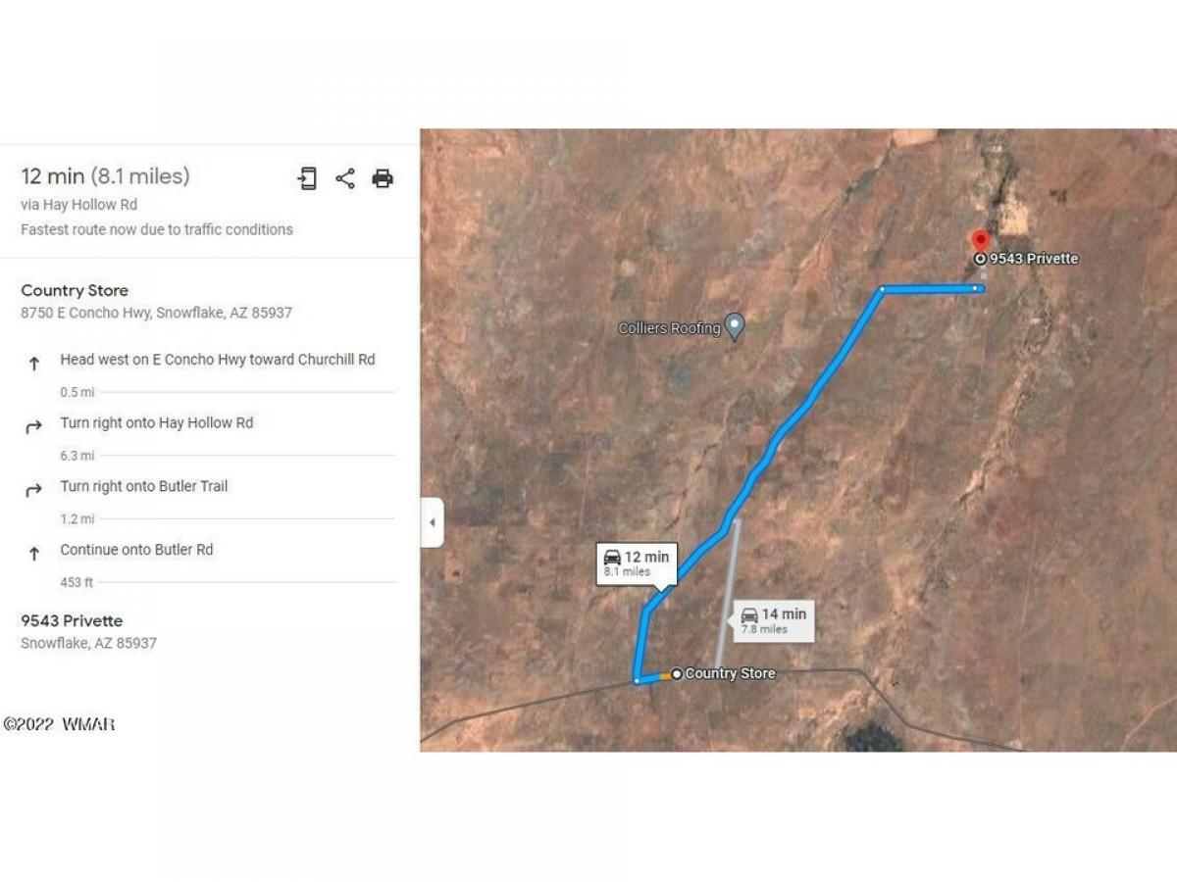Click turn-right arrow beside Hay Hollow Rd
Image resolution: width=1177 pixels, height=882 pixels.
tap(33, 427)
